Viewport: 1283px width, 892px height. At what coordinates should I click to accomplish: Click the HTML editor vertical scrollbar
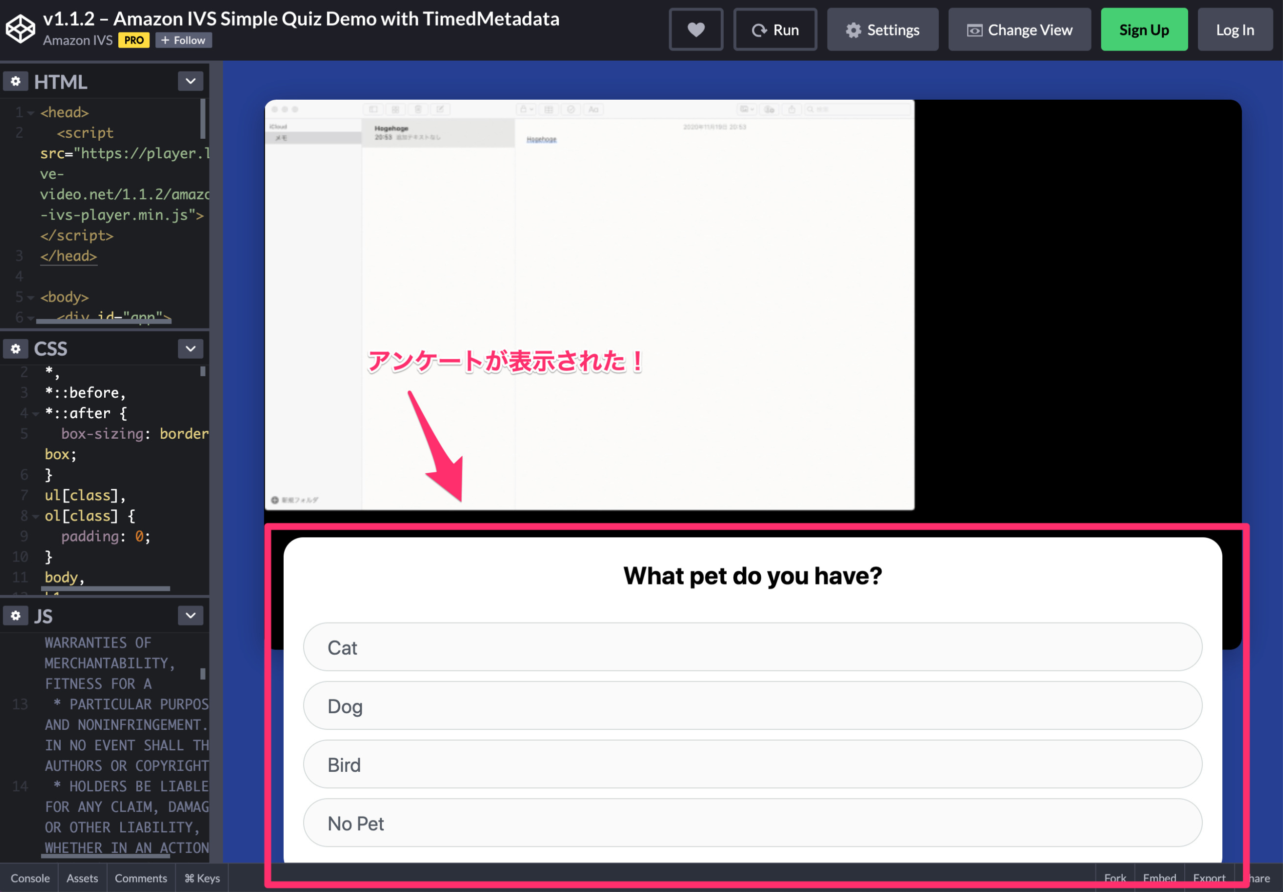(202, 118)
